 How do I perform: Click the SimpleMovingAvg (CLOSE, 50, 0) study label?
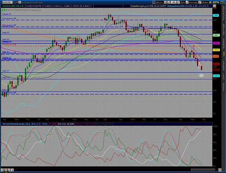(x=145, y=6)
